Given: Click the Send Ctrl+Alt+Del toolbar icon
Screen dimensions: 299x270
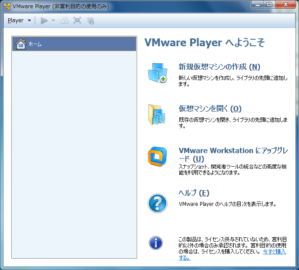Looking at the screenshot, I should 64,21.
